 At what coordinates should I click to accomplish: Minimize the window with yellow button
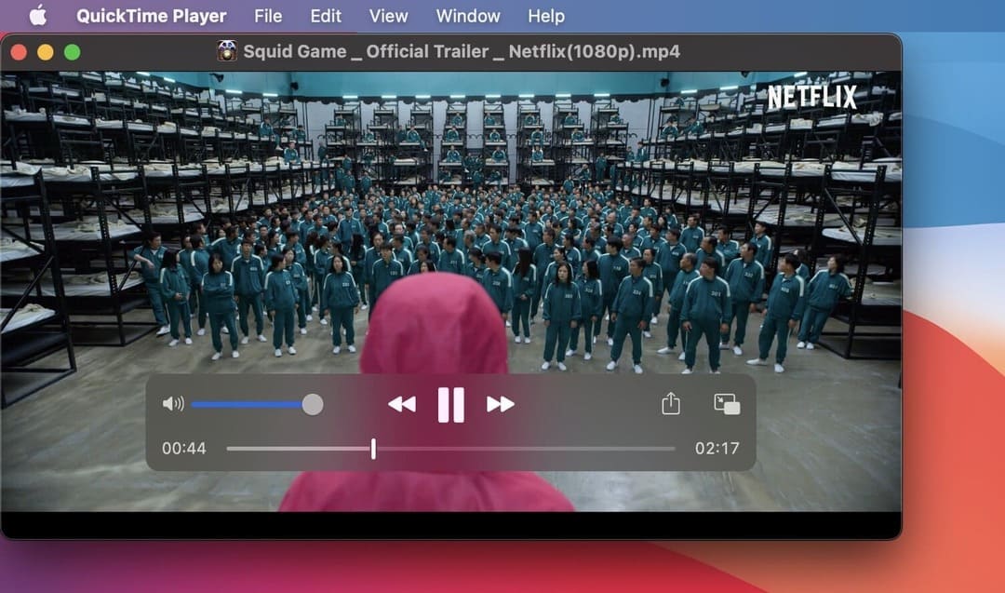coord(46,52)
